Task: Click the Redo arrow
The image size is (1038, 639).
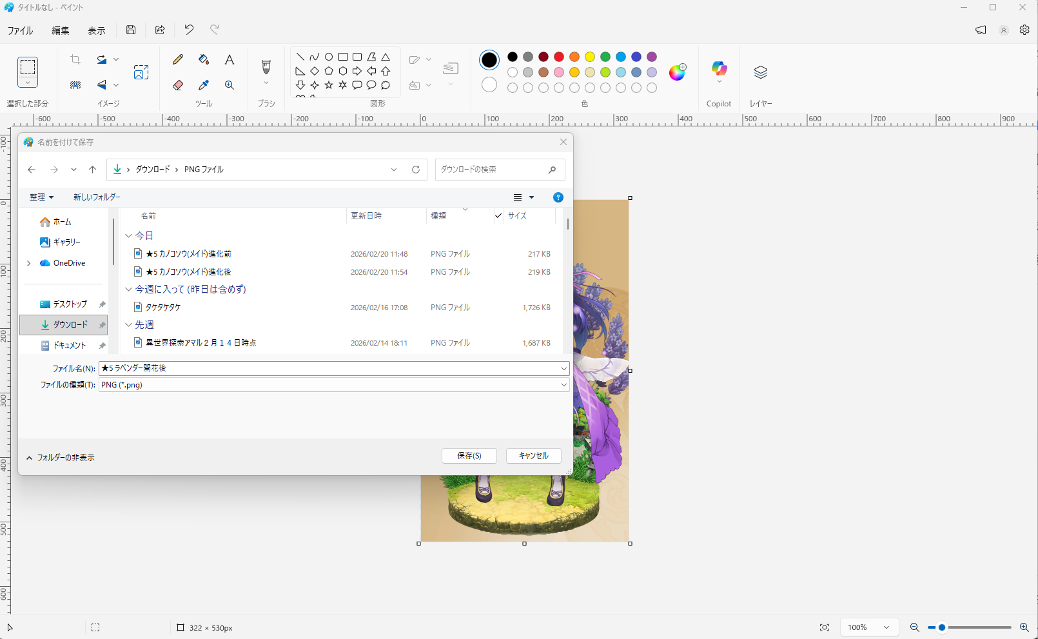Action: click(215, 30)
